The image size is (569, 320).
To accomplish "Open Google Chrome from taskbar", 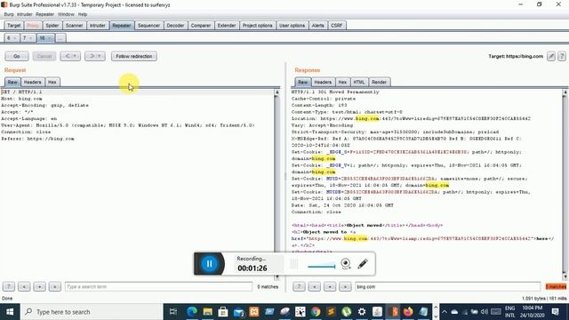I will click(x=316, y=312).
